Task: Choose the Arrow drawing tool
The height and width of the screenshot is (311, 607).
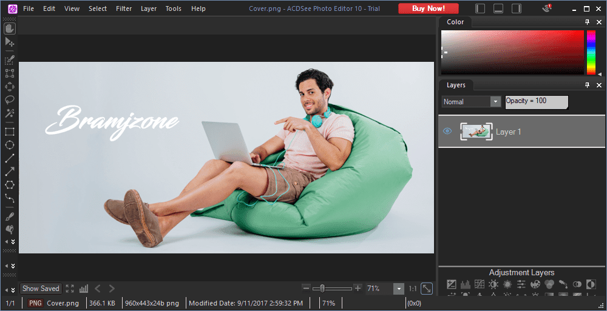Action: pyautogui.click(x=10, y=172)
